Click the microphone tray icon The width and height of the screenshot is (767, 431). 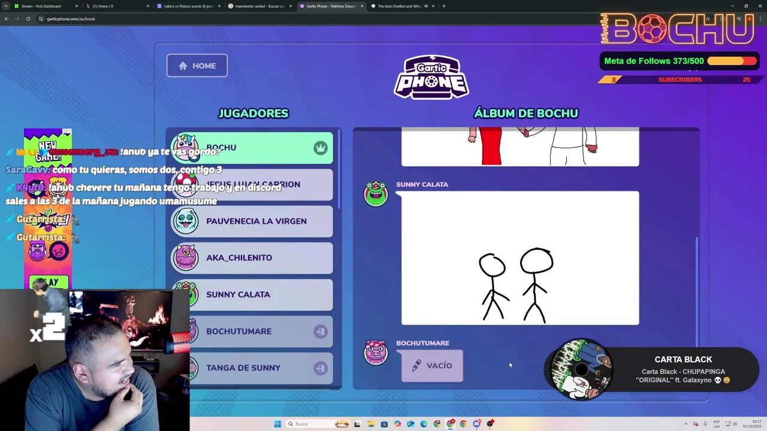click(x=705, y=424)
